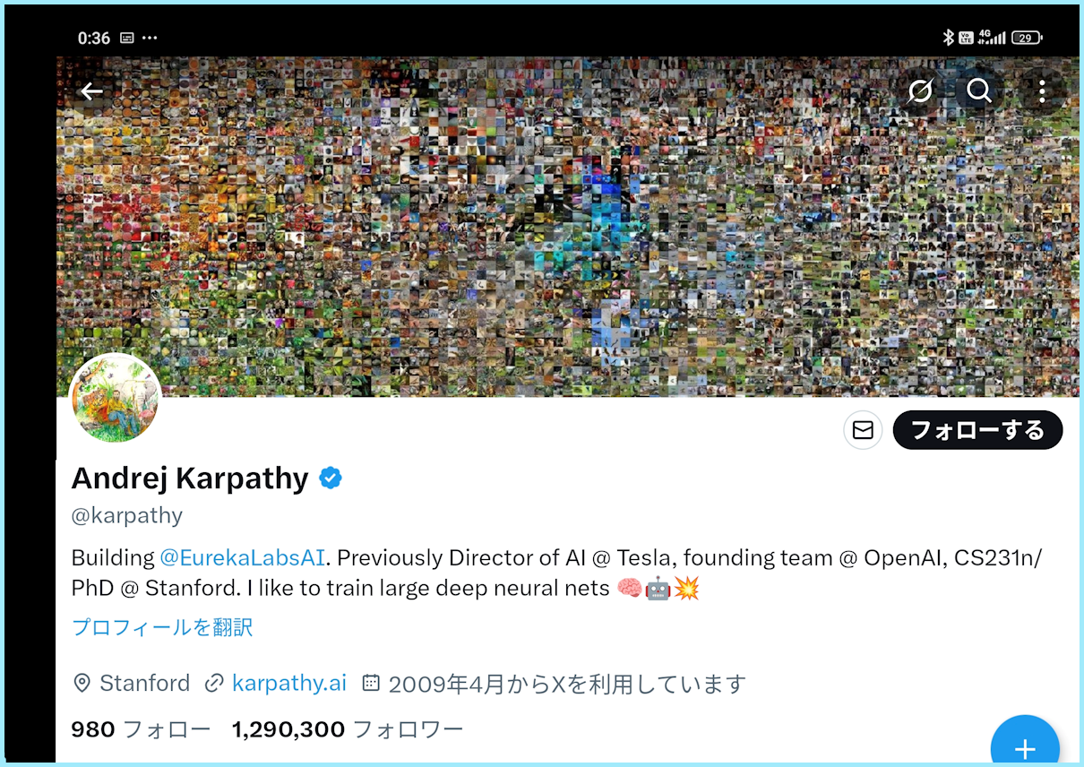
Task: Open the mosaic header banner image
Action: tap(568, 227)
